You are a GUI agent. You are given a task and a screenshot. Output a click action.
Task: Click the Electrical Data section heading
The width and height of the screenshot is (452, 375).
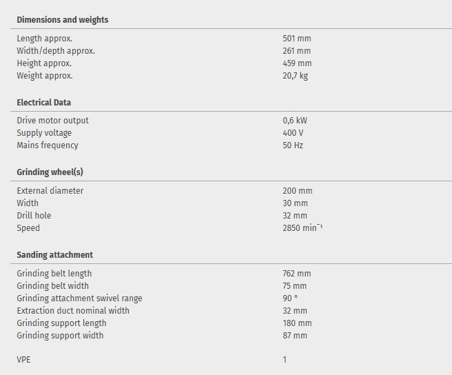click(43, 103)
